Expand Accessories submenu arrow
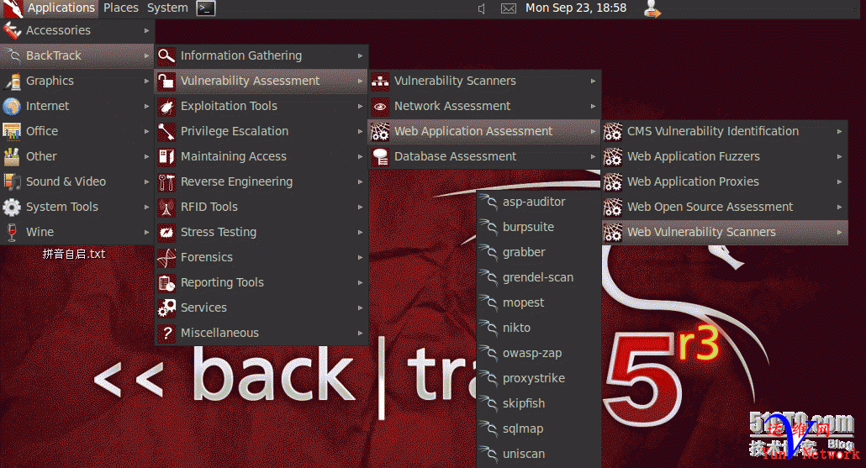This screenshot has width=866, height=468. point(146,30)
